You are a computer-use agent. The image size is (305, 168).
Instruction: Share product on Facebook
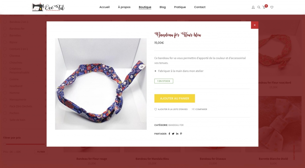[169, 134]
